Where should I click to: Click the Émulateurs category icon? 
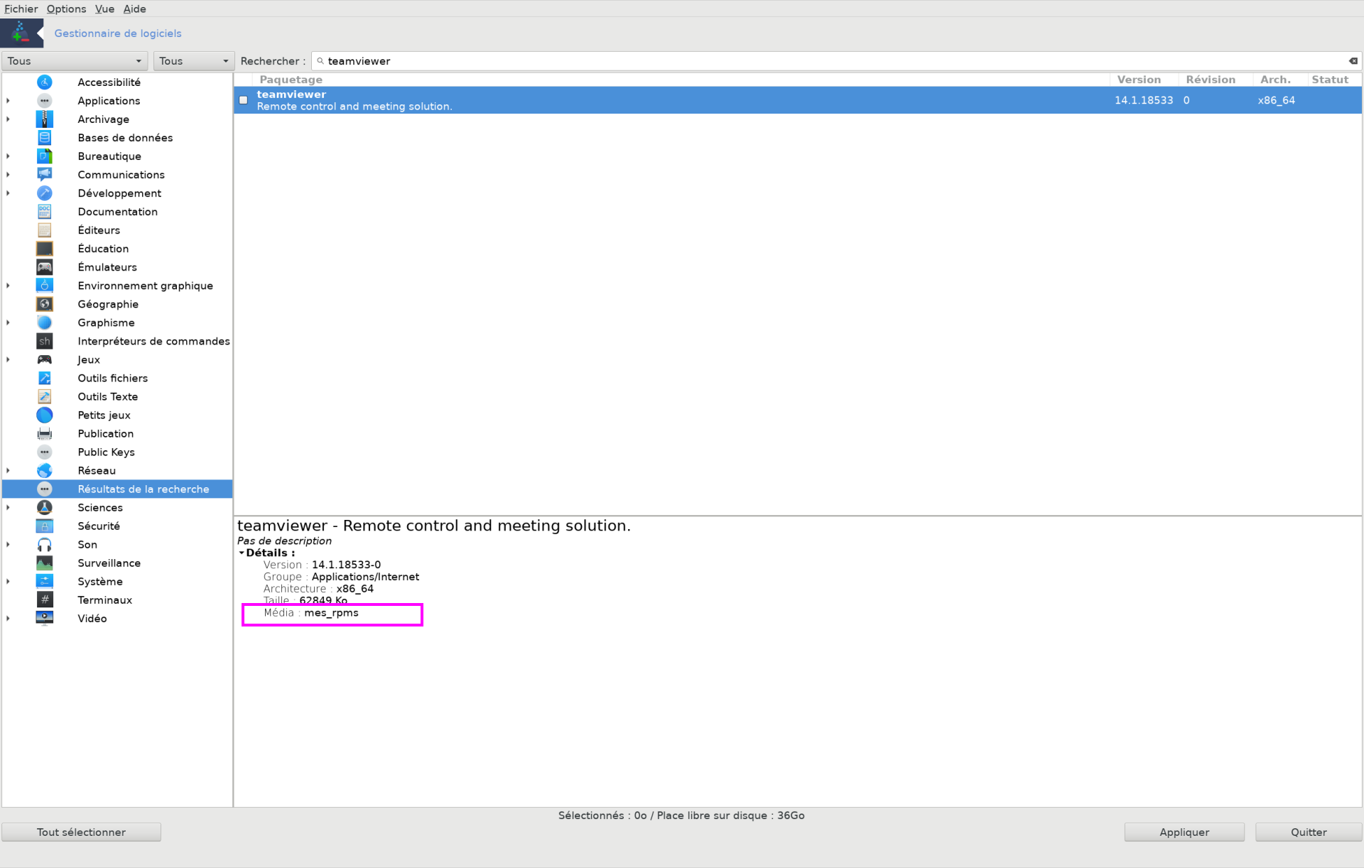tap(45, 267)
